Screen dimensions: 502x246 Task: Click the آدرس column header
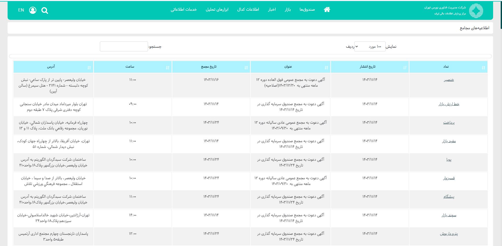click(53, 67)
